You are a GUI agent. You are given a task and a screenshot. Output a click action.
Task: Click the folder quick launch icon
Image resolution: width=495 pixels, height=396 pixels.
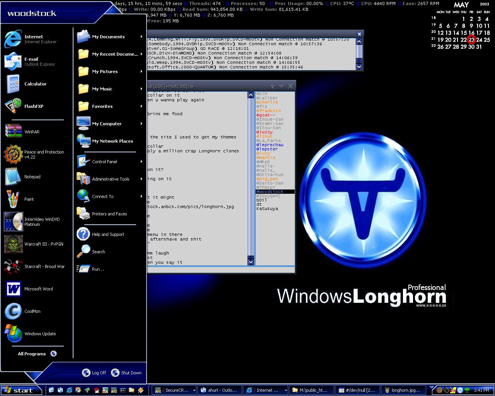click(x=131, y=390)
